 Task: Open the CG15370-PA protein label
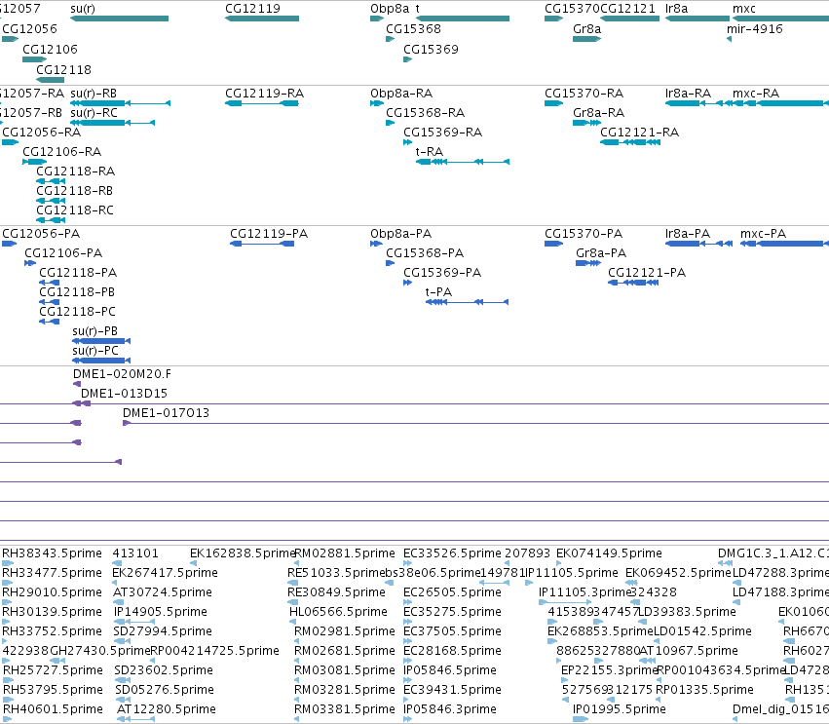[584, 234]
